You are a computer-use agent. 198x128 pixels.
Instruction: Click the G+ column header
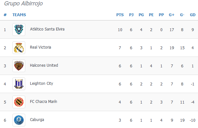point(171,15)
